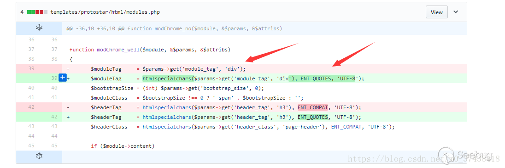Click added htmlspecialchars $moduleTag line
Image resolution: width=505 pixels, height=168 pixels.
click(x=227, y=78)
